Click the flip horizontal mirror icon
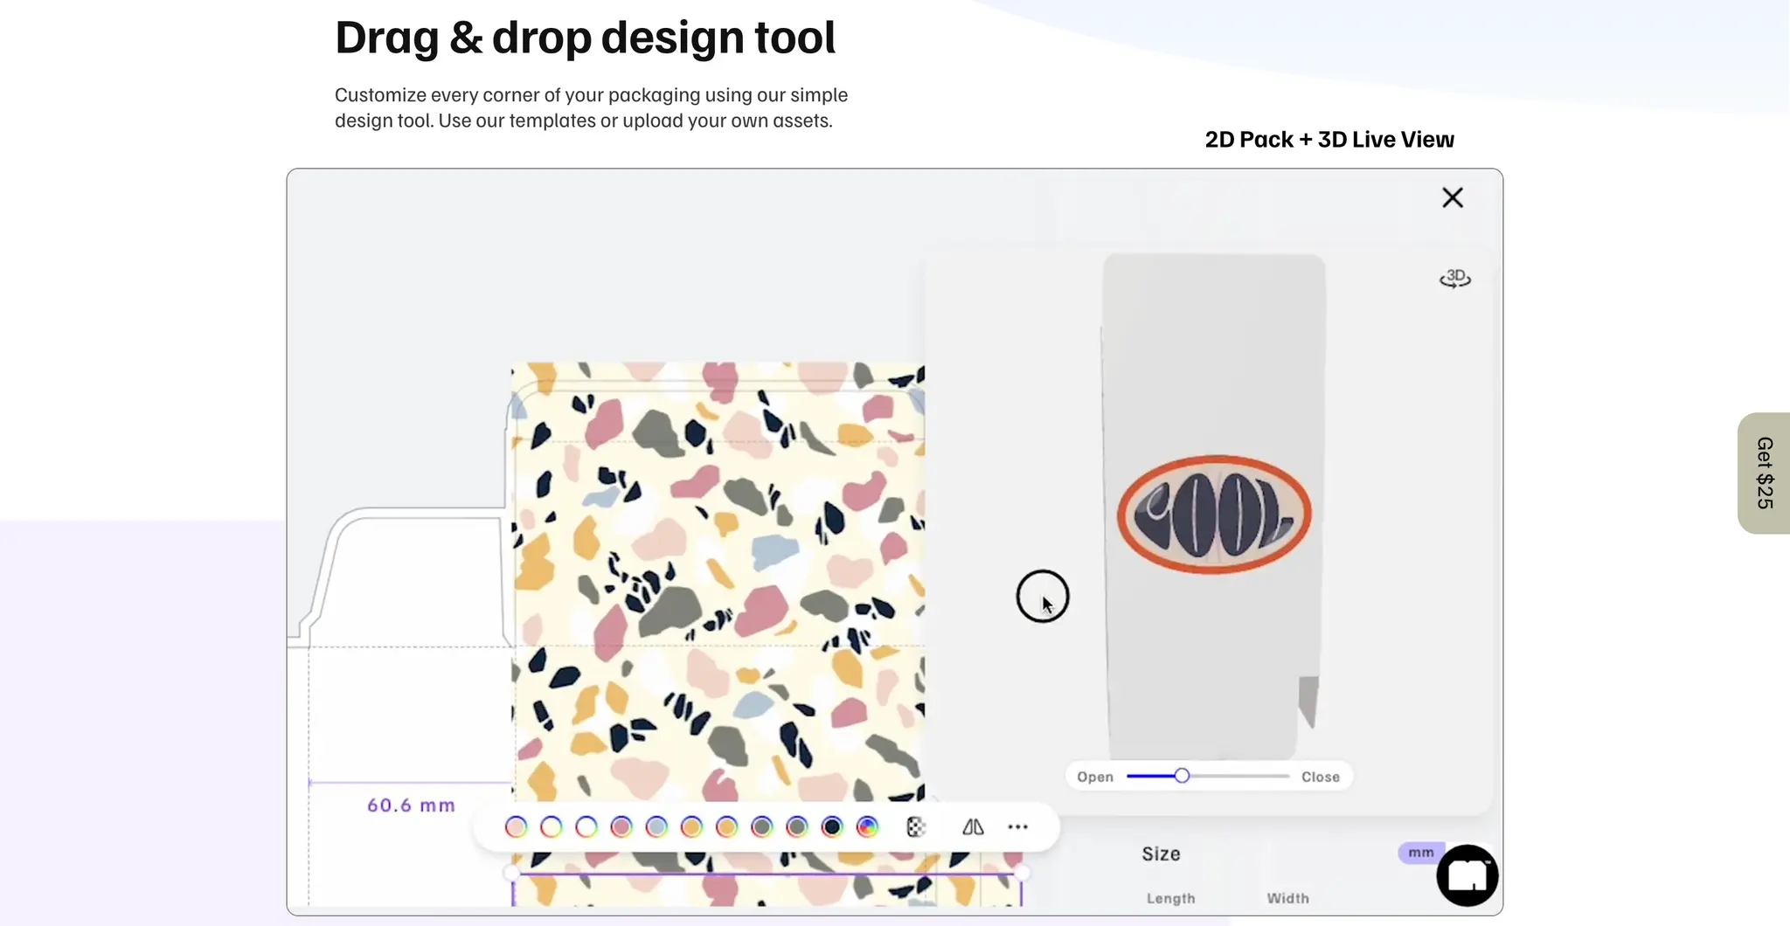Screen dimensions: 1790x926 pyautogui.click(x=973, y=826)
